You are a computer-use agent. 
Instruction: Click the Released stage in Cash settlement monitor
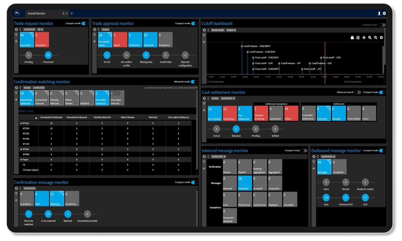[x=236, y=129]
